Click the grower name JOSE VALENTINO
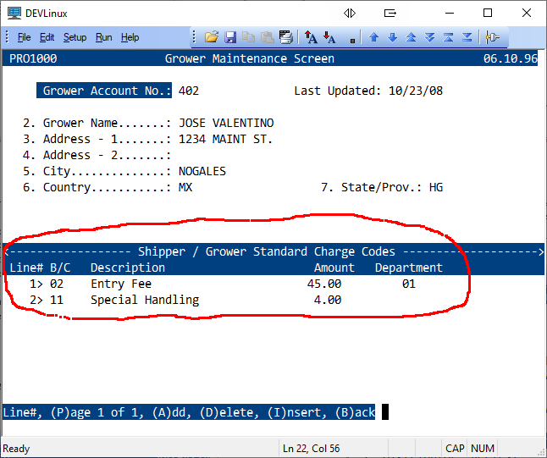Screen dimensions: 547x458 (226, 123)
